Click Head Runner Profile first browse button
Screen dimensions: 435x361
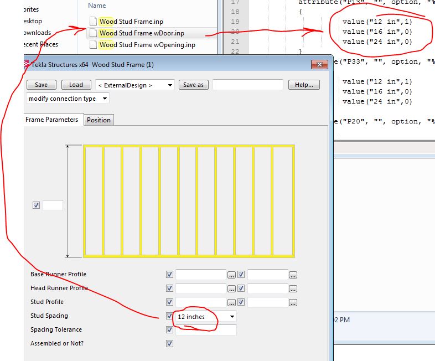(232, 288)
